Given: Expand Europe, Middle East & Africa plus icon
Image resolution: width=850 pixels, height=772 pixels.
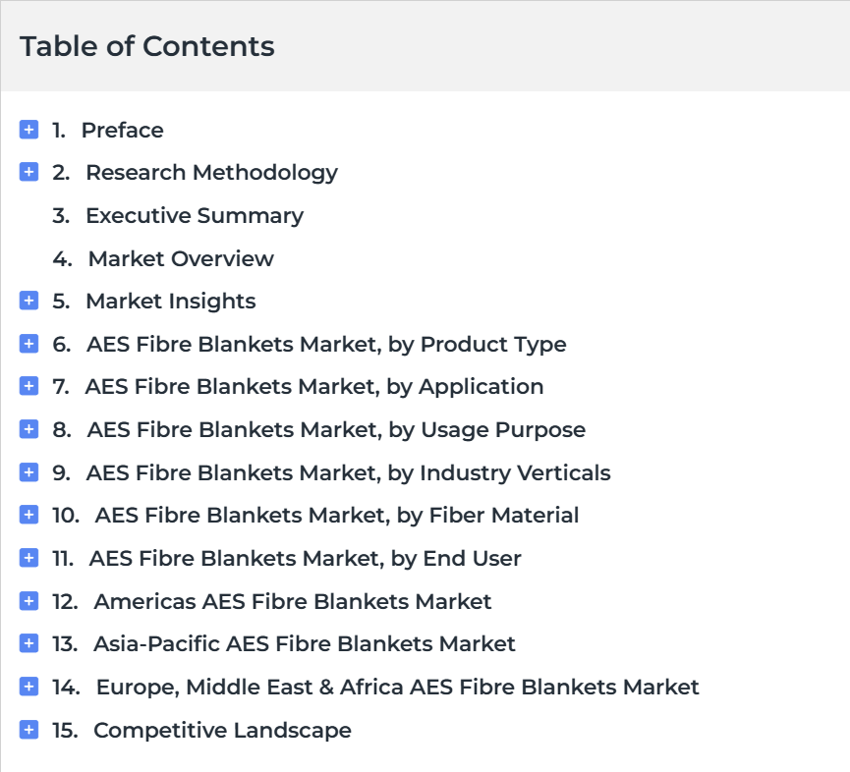Looking at the screenshot, I should pyautogui.click(x=28, y=687).
